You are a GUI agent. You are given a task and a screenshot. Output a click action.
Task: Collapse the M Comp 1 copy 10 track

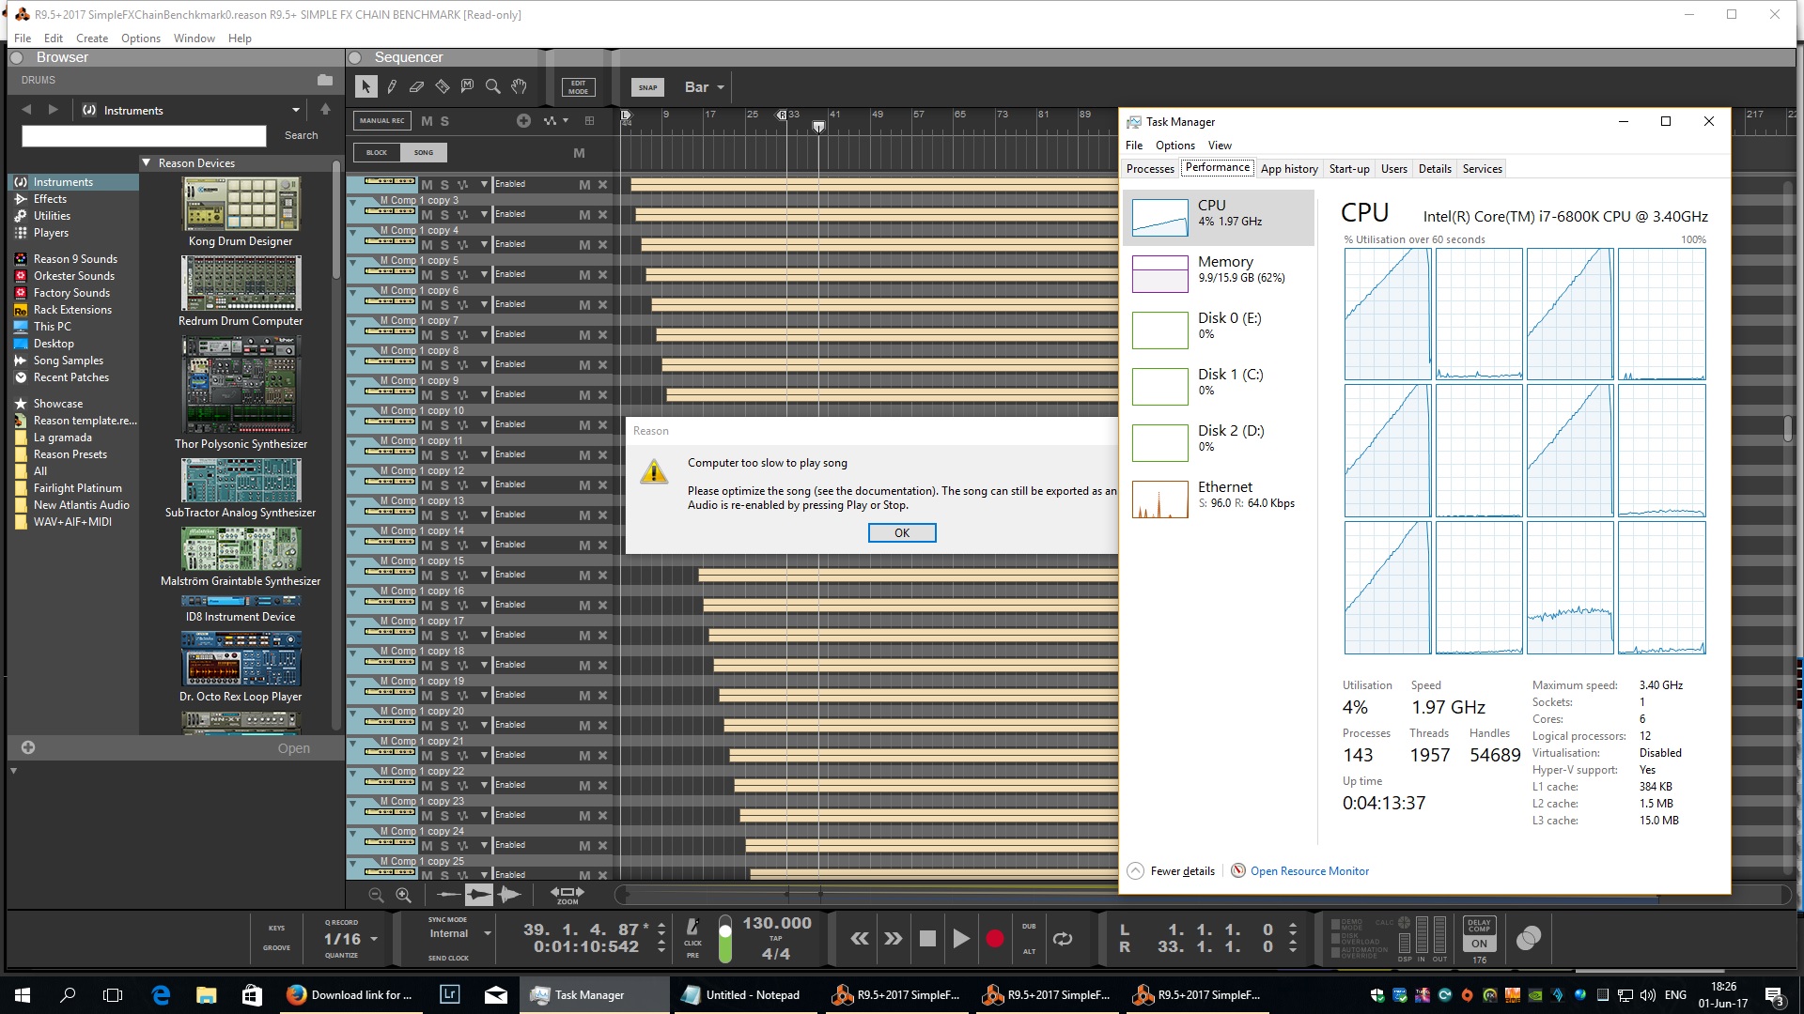pyautogui.click(x=353, y=412)
